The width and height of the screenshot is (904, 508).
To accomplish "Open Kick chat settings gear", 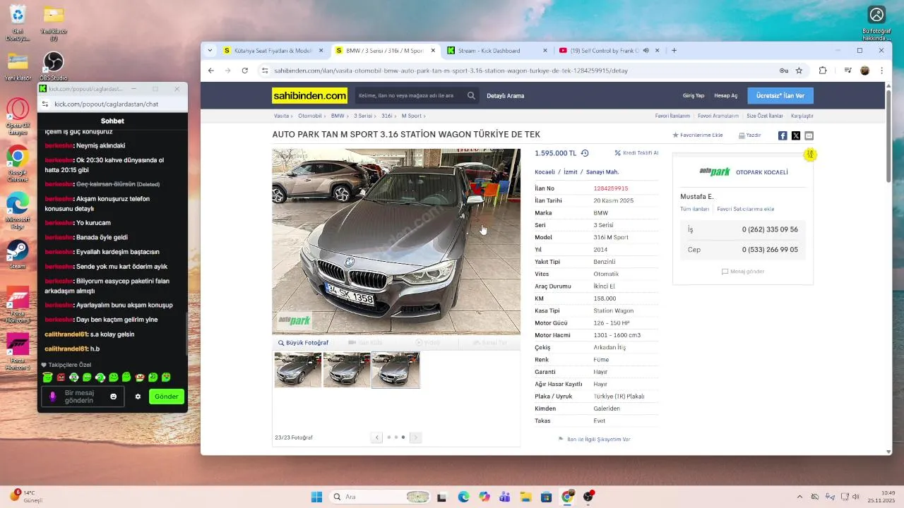I will 138,397.
